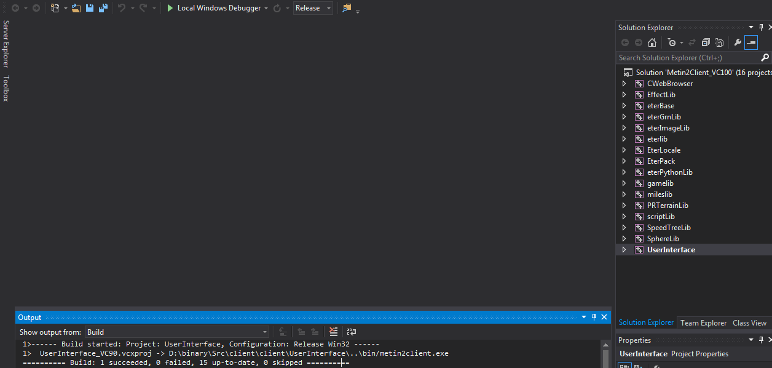Click Solution Explorer Forward button

[639, 42]
